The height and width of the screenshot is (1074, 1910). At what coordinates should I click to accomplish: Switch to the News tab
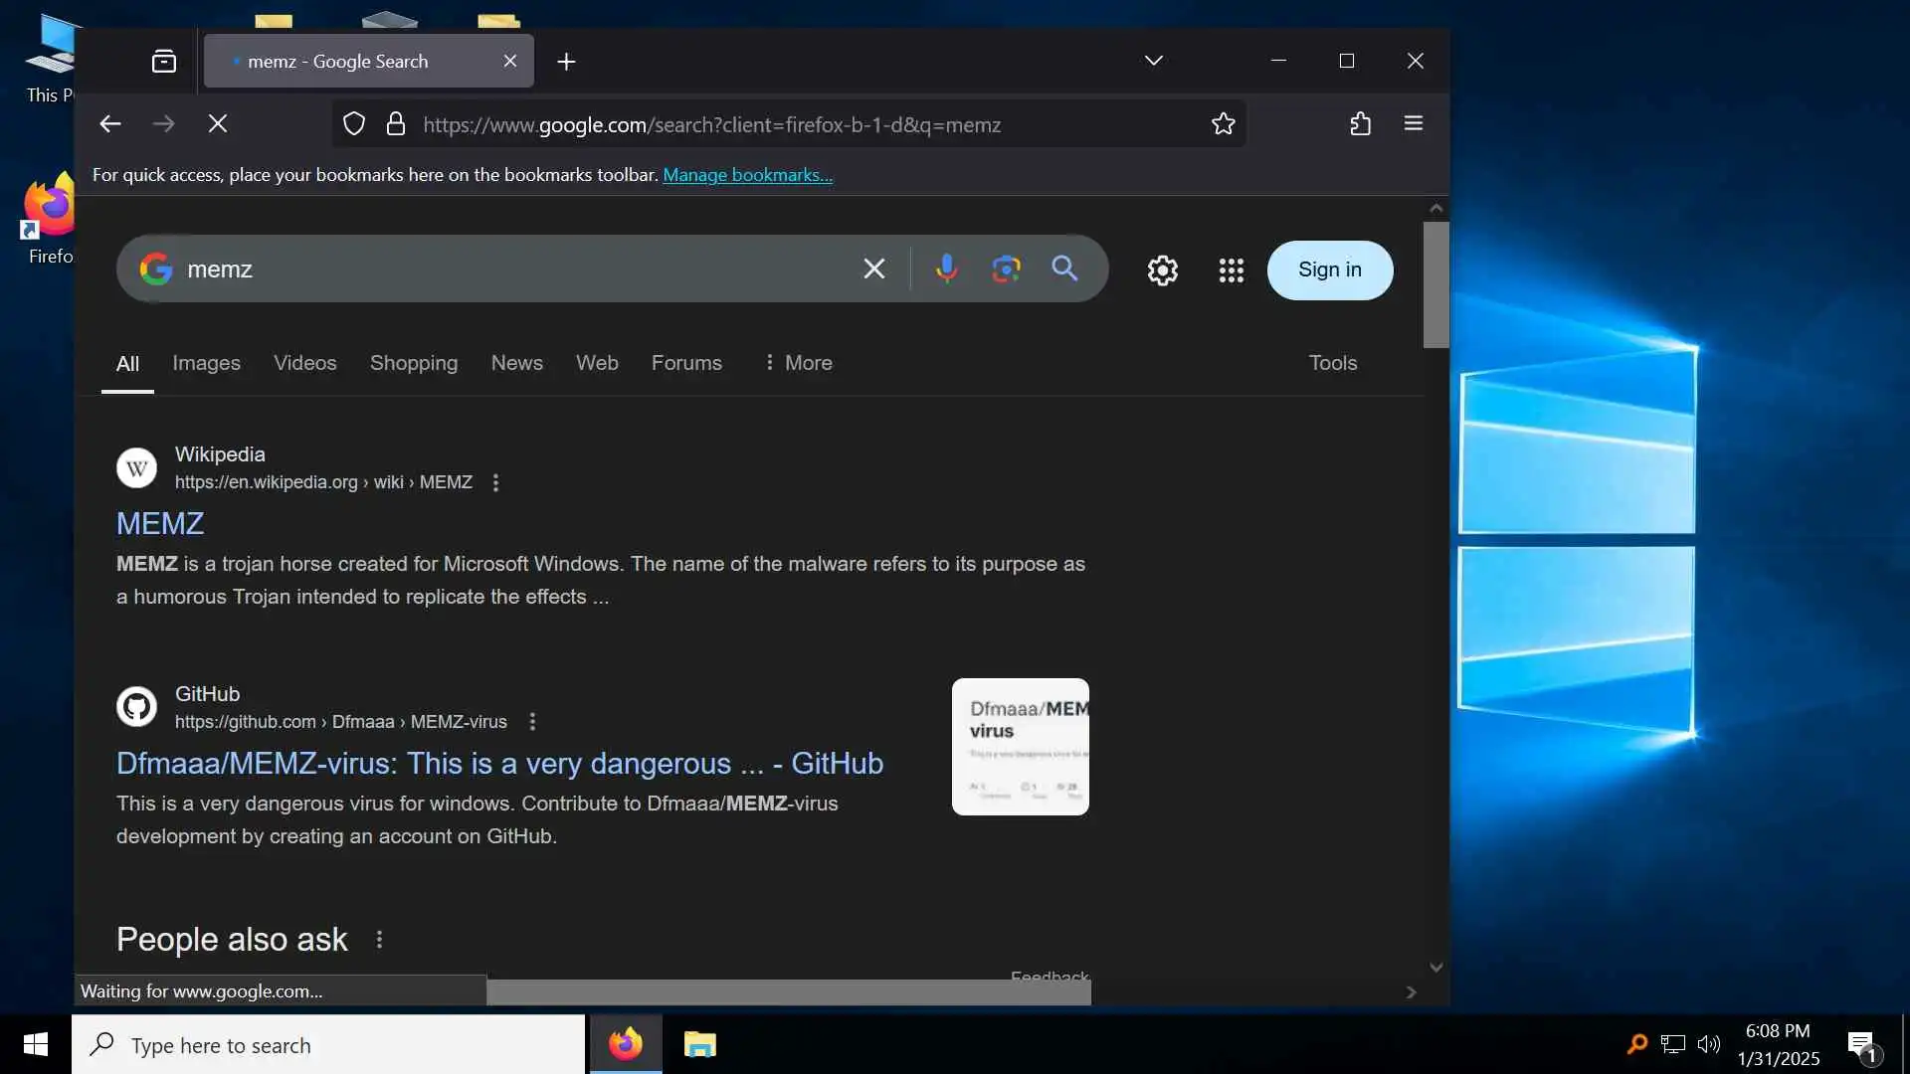tap(516, 363)
